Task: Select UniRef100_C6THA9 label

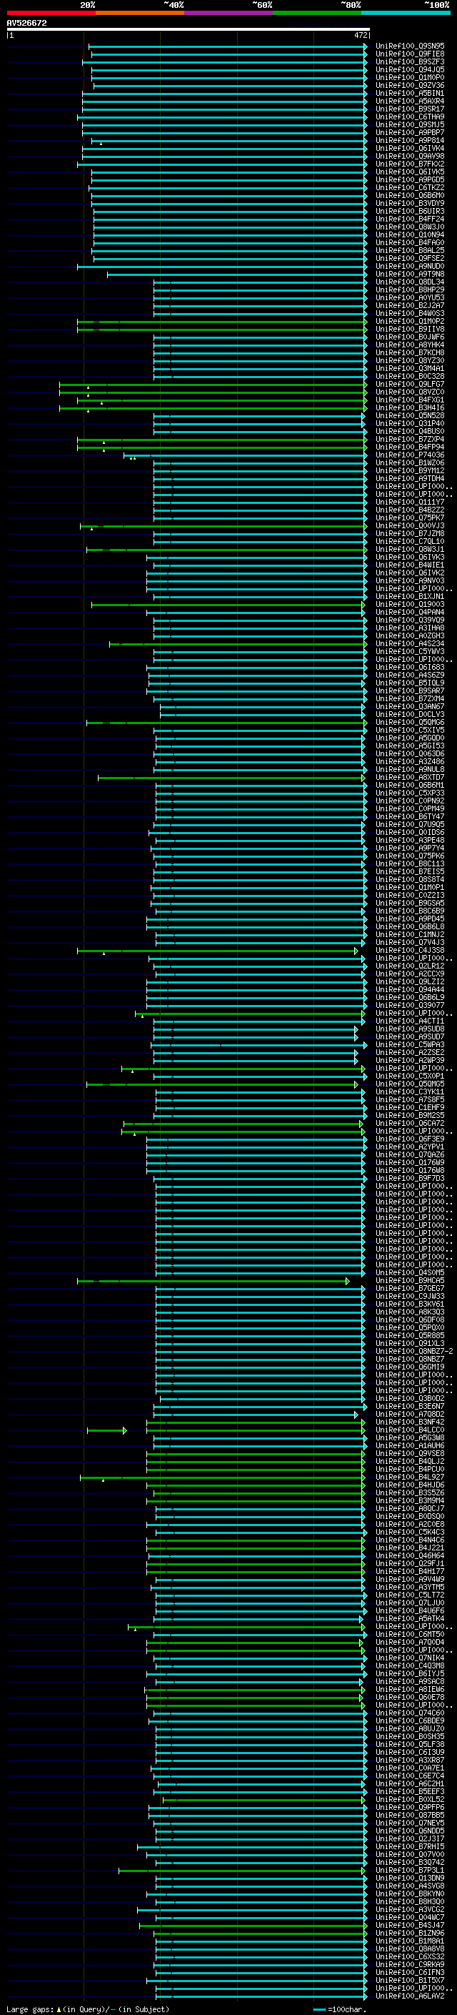Action: pyautogui.click(x=410, y=117)
